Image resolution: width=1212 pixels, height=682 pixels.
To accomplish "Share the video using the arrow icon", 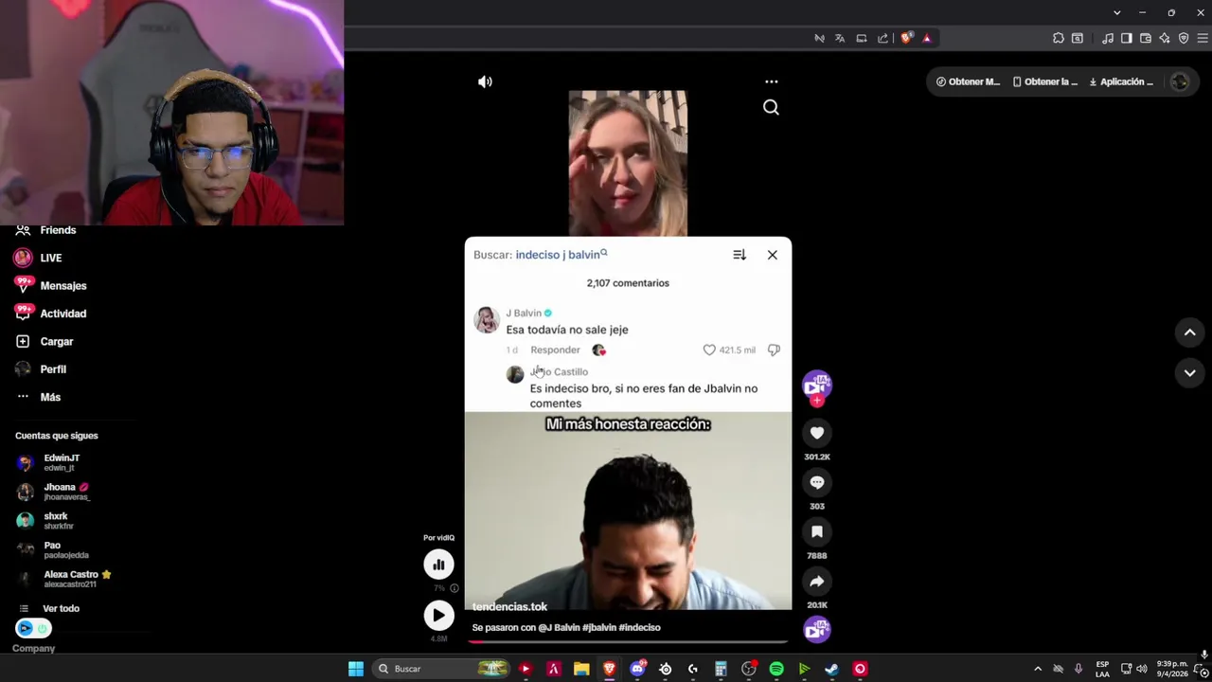I will point(817,582).
